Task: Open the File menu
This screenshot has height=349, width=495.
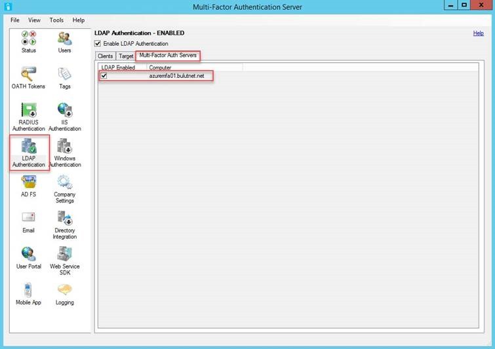Action: click(15, 20)
